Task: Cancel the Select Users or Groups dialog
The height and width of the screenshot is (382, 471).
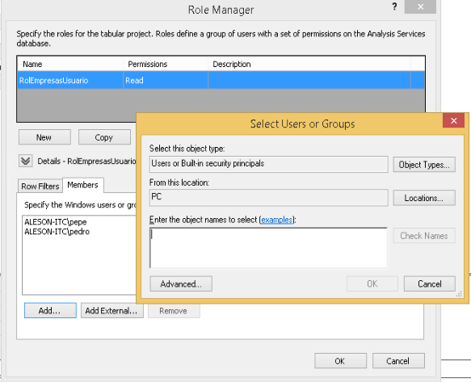Action: point(430,283)
